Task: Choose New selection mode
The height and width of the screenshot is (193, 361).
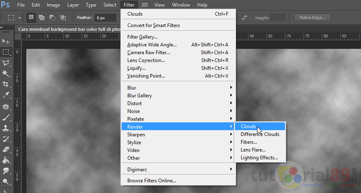Action: pyautogui.click(x=31, y=18)
